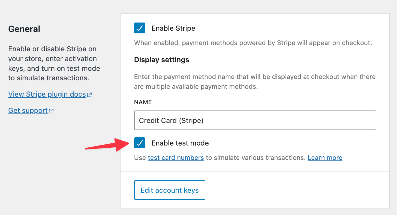The width and height of the screenshot is (397, 215).
Task: Open the test card numbers link
Action: coord(176,158)
